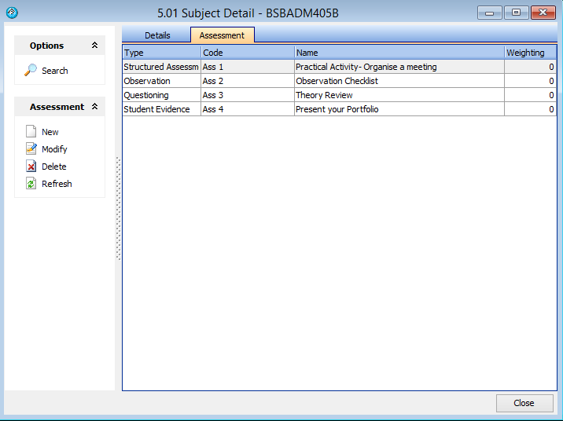Collapse the Options panel chevron
The width and height of the screenshot is (563, 421).
95,46
